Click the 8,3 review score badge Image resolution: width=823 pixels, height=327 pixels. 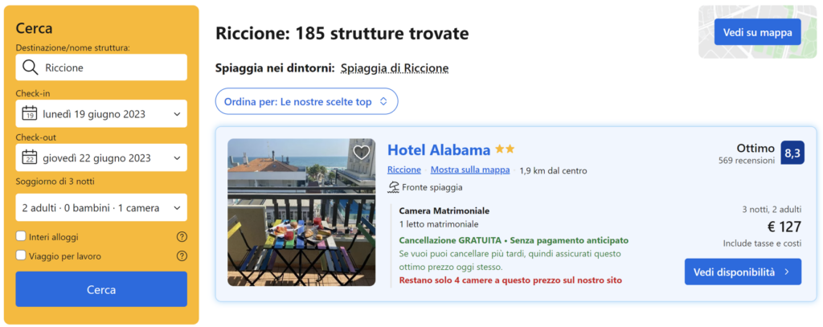pos(792,153)
